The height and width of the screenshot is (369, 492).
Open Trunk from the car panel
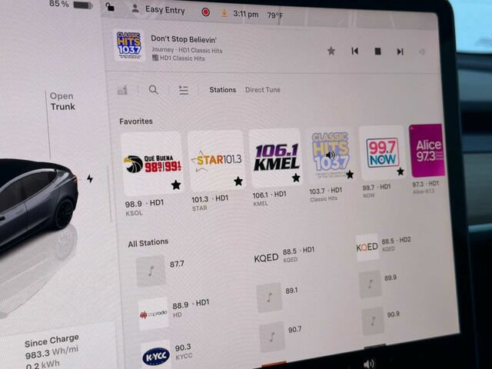[x=62, y=101]
